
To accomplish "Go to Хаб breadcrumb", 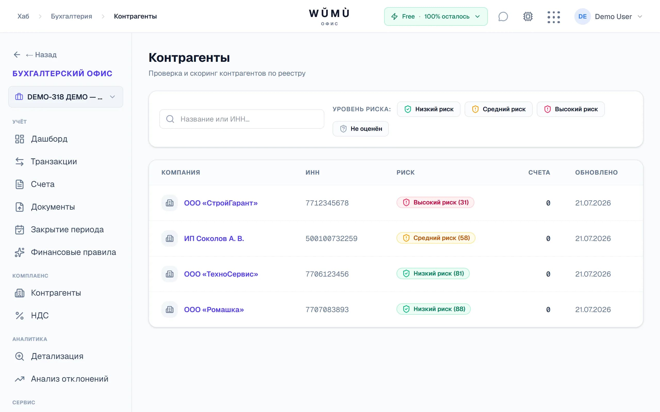I will pyautogui.click(x=23, y=16).
